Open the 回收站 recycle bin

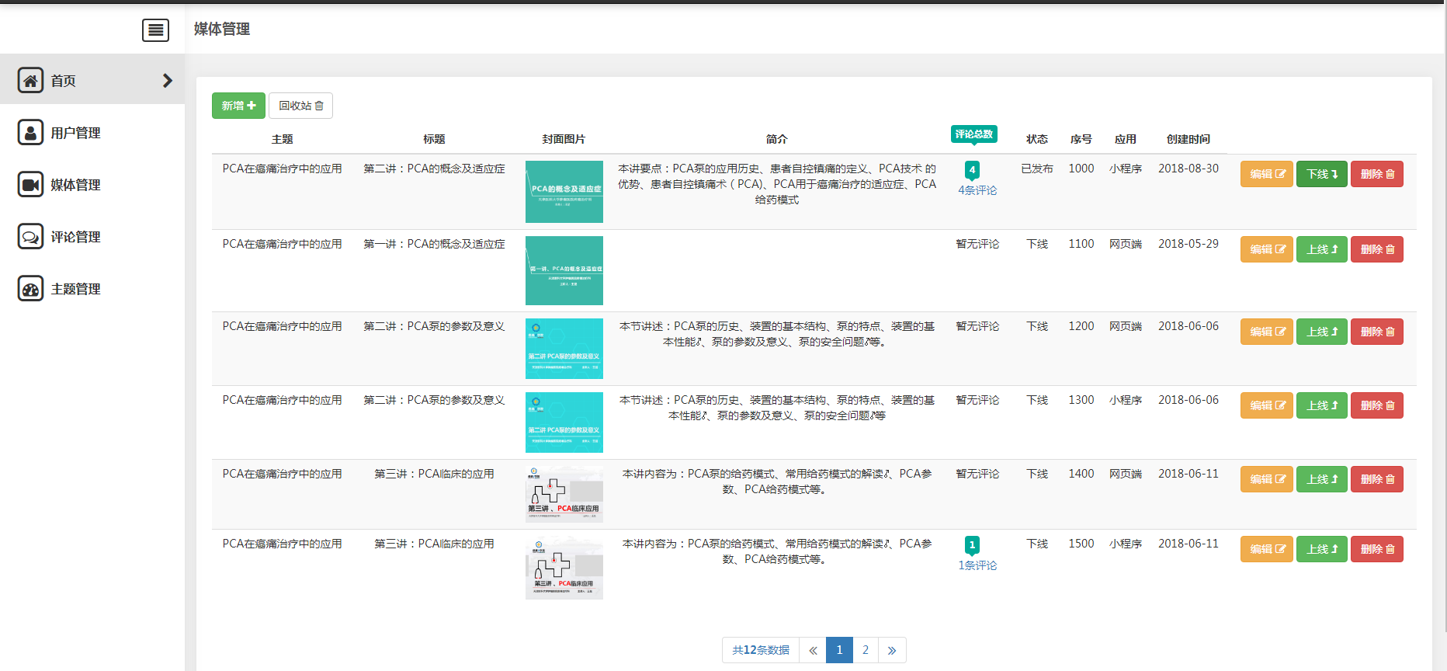300,106
